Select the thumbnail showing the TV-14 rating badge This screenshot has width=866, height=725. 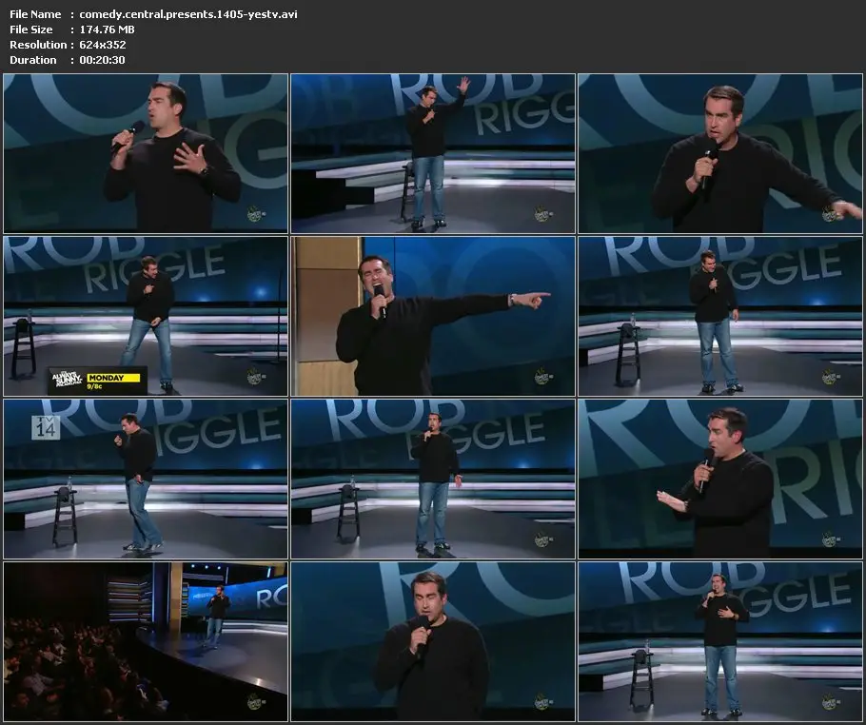pyautogui.click(x=146, y=479)
